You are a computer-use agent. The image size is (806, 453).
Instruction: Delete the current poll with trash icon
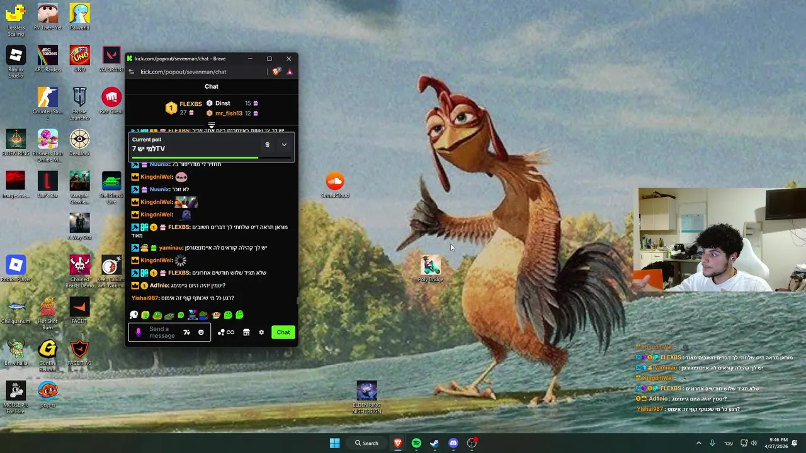click(267, 145)
